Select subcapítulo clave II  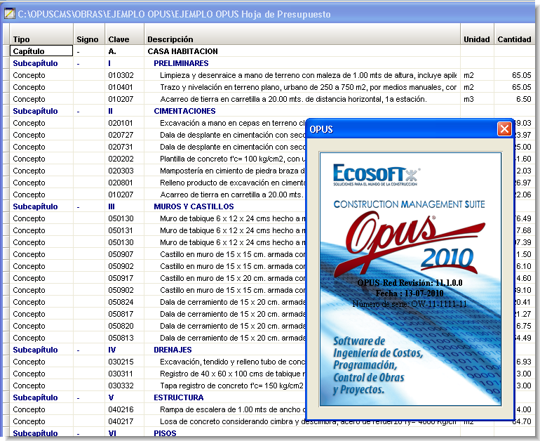[110, 111]
